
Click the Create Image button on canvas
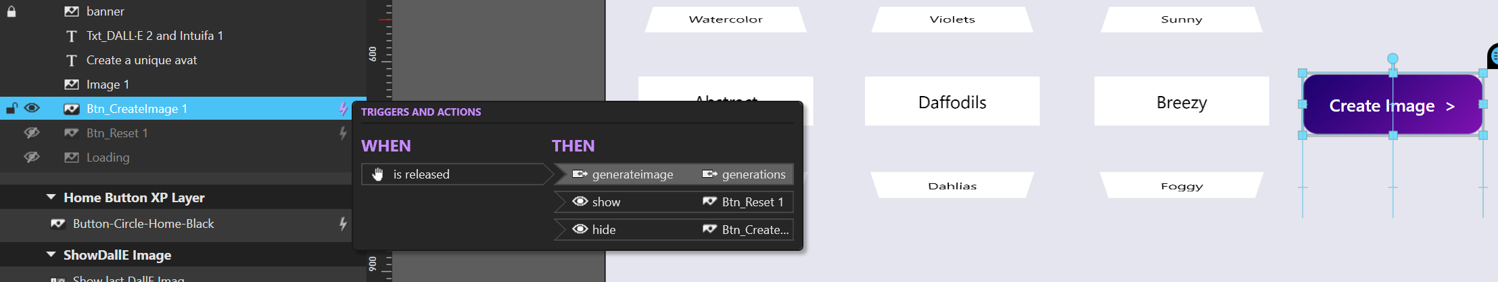pyautogui.click(x=1392, y=105)
